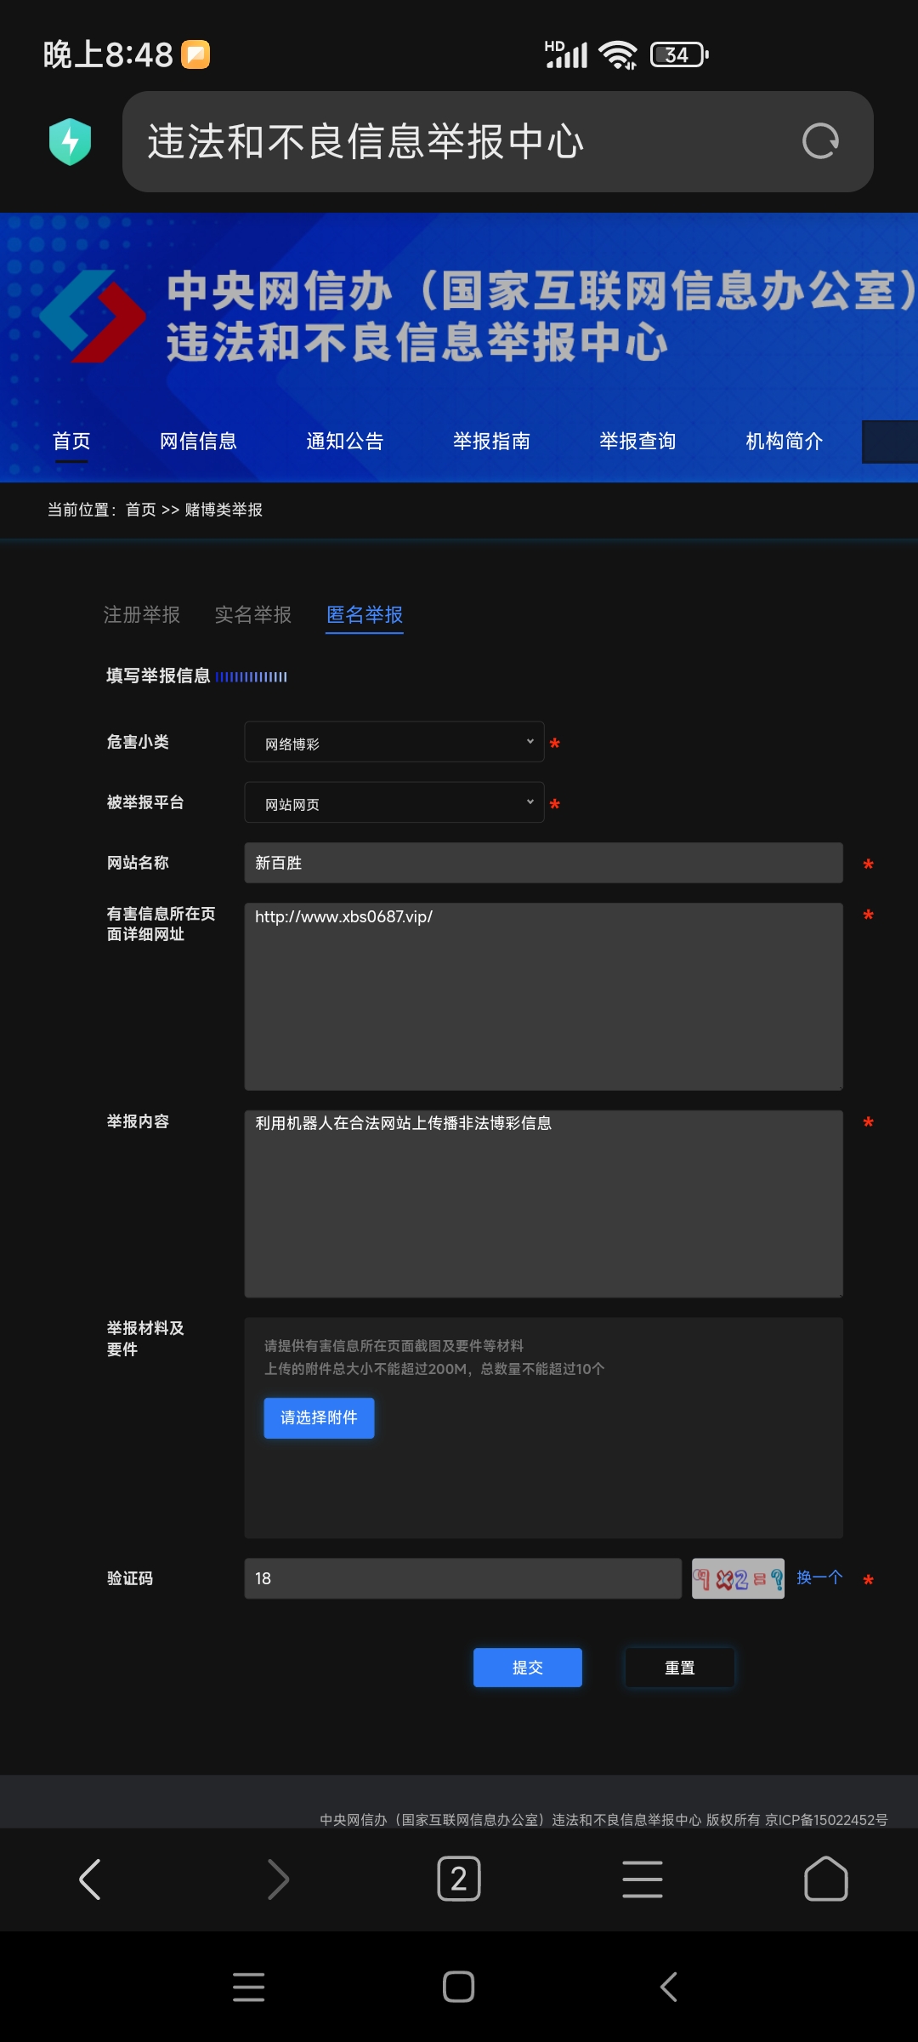
Task: Focus the 网站名称 input field
Action: click(x=544, y=863)
